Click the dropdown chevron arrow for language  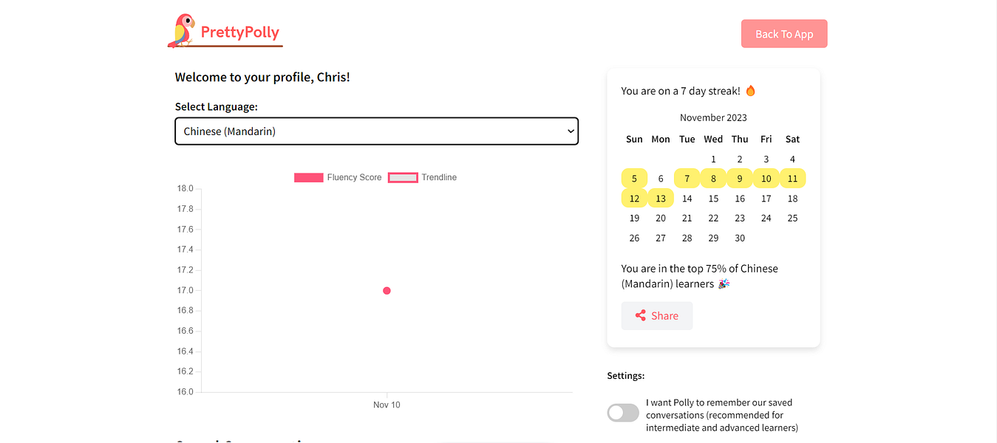(x=570, y=131)
